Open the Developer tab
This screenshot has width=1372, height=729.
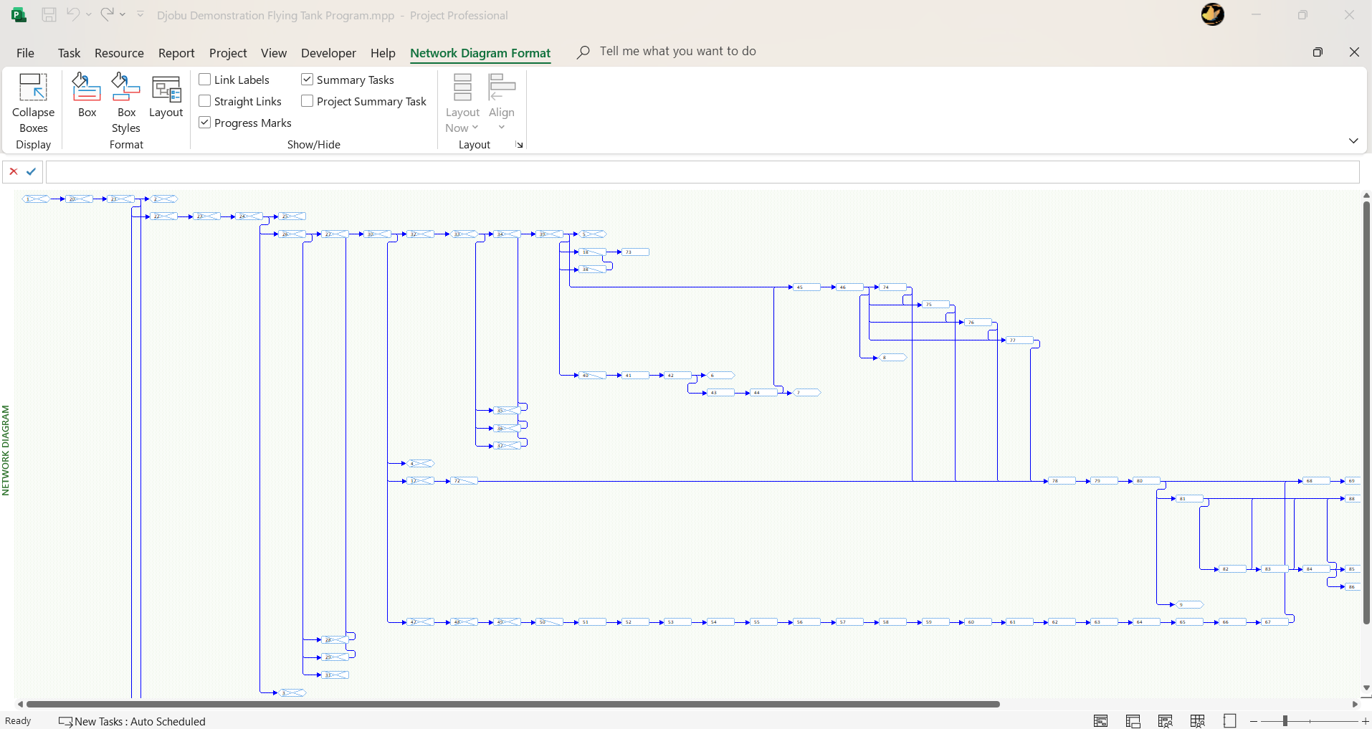pos(328,53)
